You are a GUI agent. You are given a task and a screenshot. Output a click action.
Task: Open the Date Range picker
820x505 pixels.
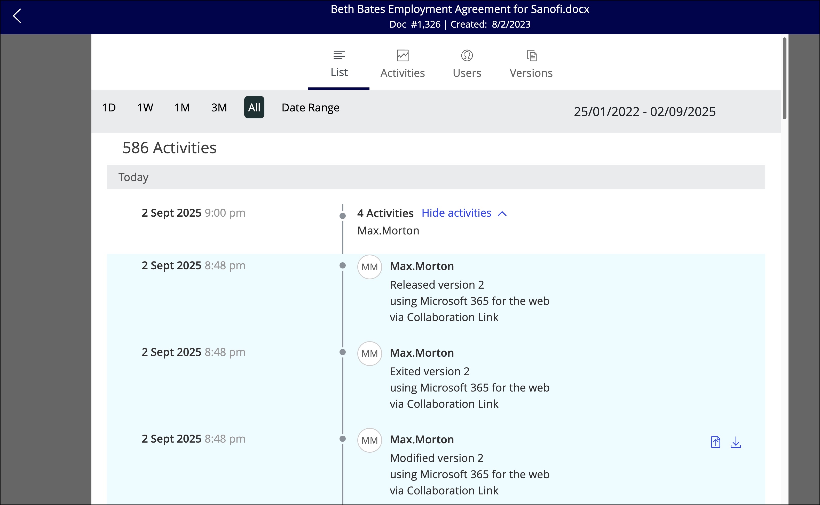(310, 108)
